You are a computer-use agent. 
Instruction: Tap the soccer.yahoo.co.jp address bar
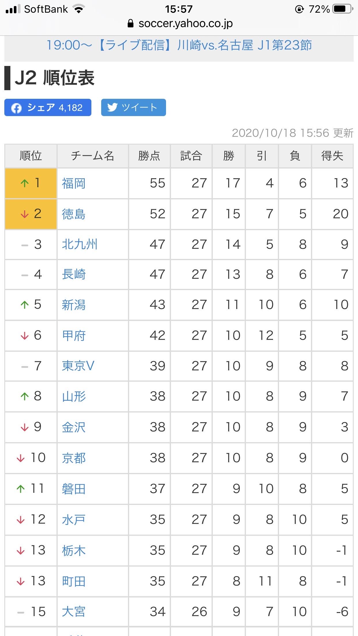[x=185, y=23]
